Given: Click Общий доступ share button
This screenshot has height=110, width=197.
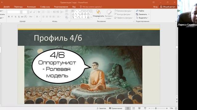Looking at the screenshot, I should coord(167,7).
